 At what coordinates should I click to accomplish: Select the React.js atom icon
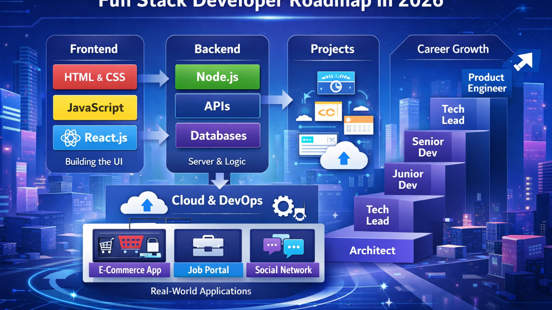pyautogui.click(x=71, y=138)
